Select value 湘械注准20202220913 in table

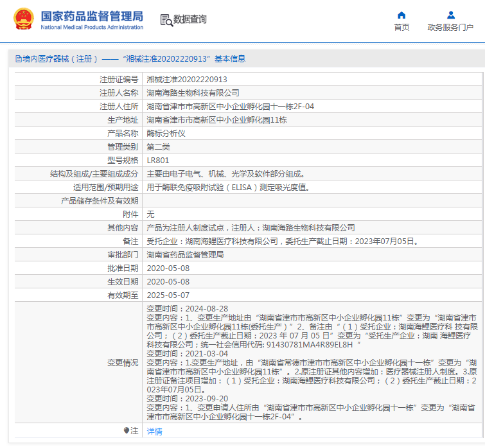click(187, 80)
